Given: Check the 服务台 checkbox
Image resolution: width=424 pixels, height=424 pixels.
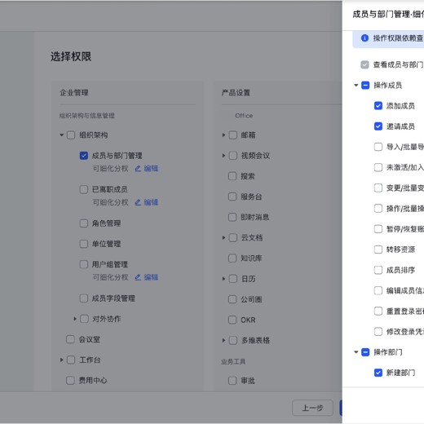Looking at the screenshot, I should coord(232,197).
